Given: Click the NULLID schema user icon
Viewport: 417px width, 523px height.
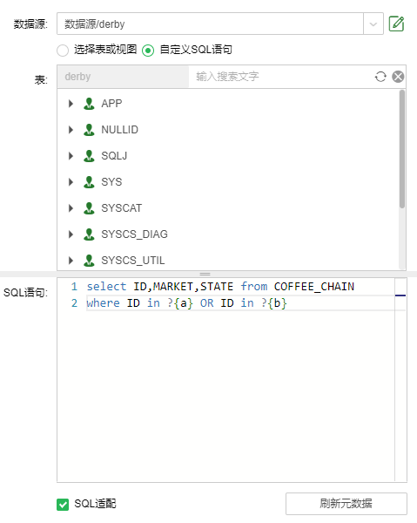Looking at the screenshot, I should pos(89,130).
